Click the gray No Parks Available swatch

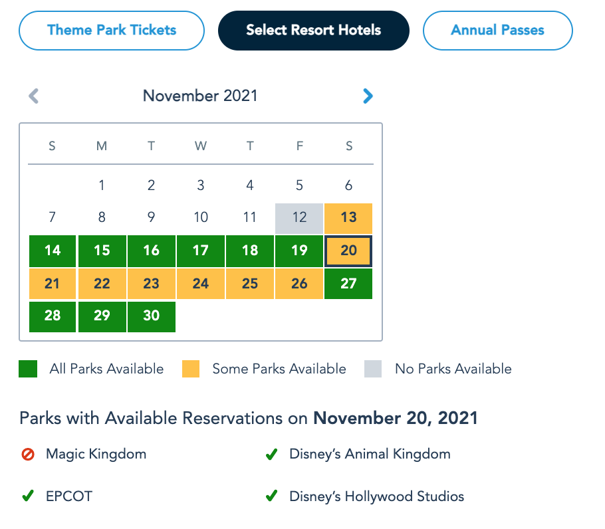pyautogui.click(x=373, y=369)
